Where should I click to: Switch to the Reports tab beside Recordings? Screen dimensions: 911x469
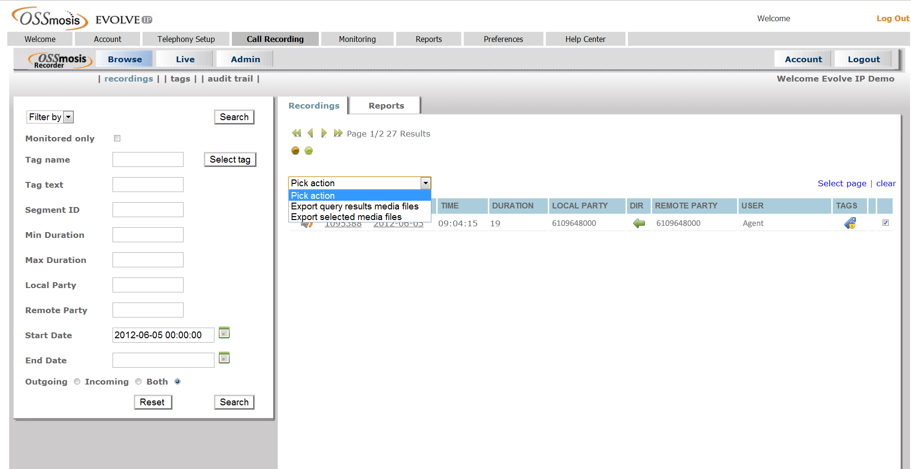coord(386,106)
